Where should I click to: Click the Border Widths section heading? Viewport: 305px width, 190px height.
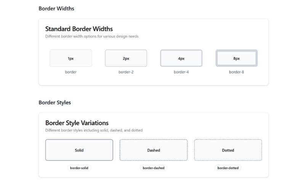56,8
